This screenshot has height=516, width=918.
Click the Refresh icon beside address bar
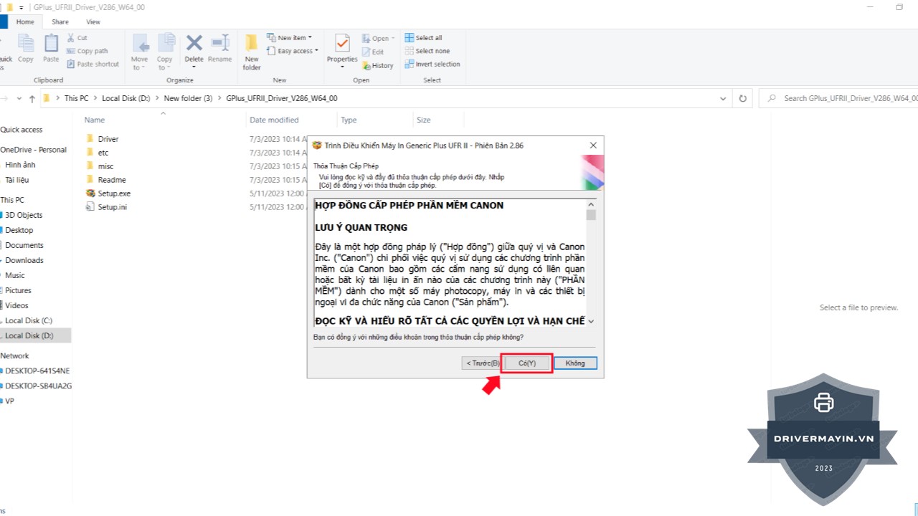tap(742, 98)
